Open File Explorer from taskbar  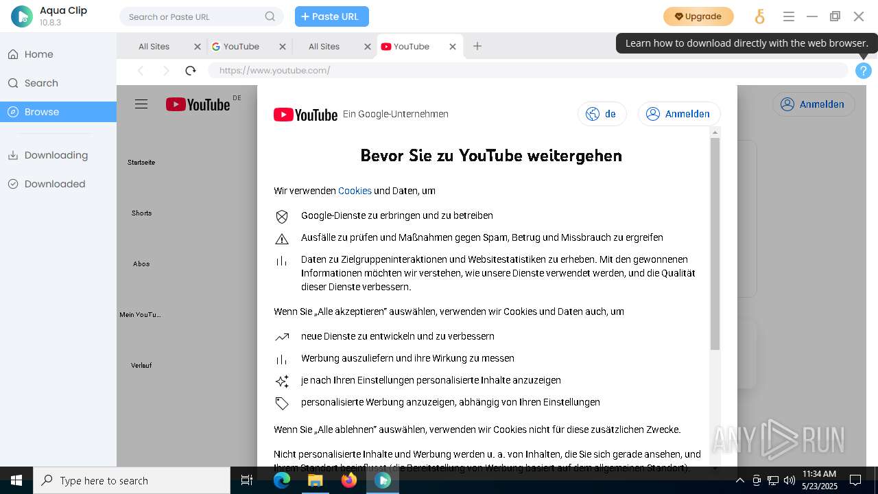pos(315,480)
